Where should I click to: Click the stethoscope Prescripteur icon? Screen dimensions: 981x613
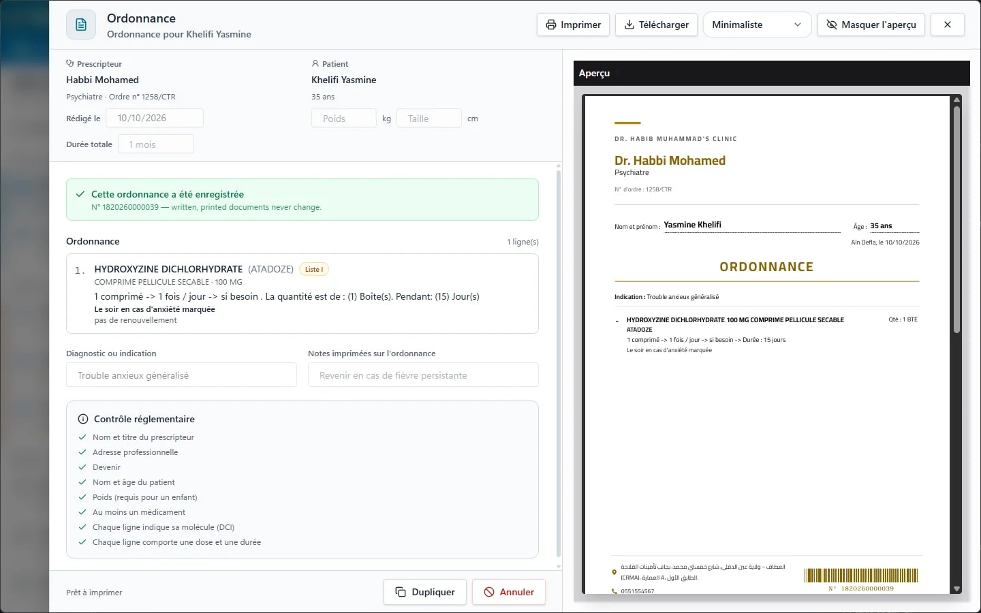(x=69, y=63)
